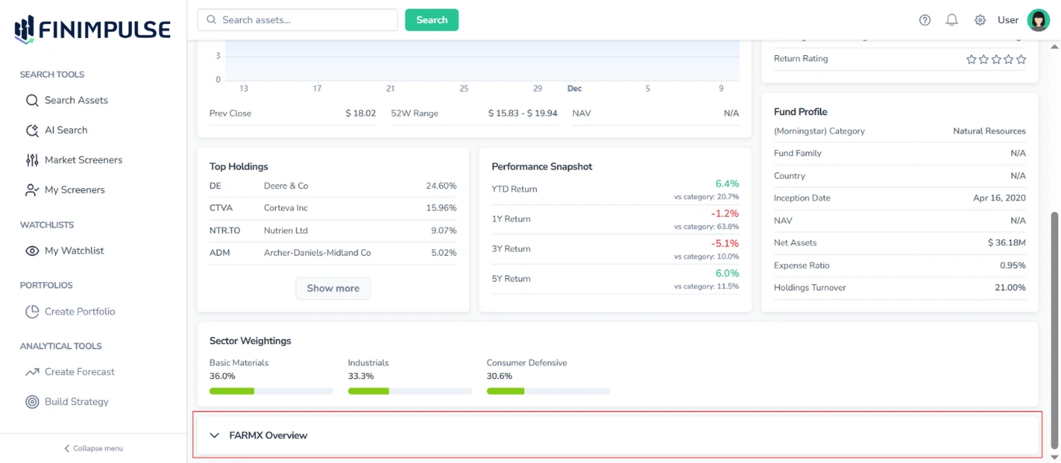Click inside the Search assets field
1061x463 pixels.
pos(297,19)
